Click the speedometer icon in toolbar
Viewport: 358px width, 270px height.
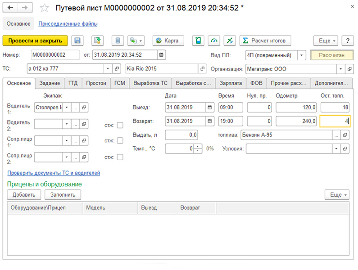(x=214, y=40)
